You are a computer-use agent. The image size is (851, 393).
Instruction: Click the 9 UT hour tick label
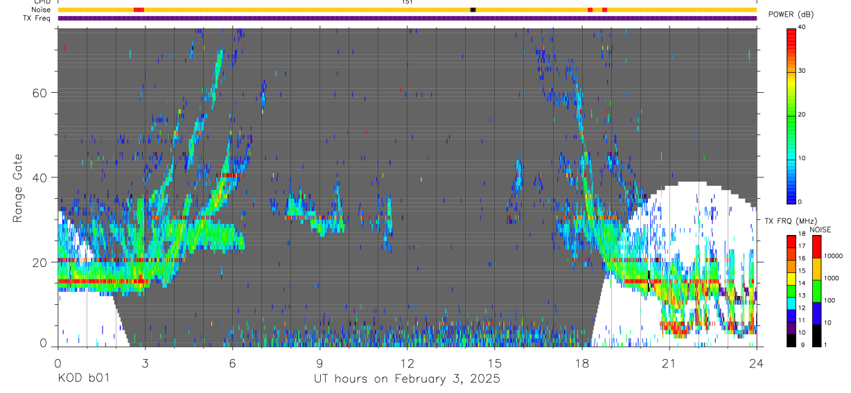coord(319,362)
